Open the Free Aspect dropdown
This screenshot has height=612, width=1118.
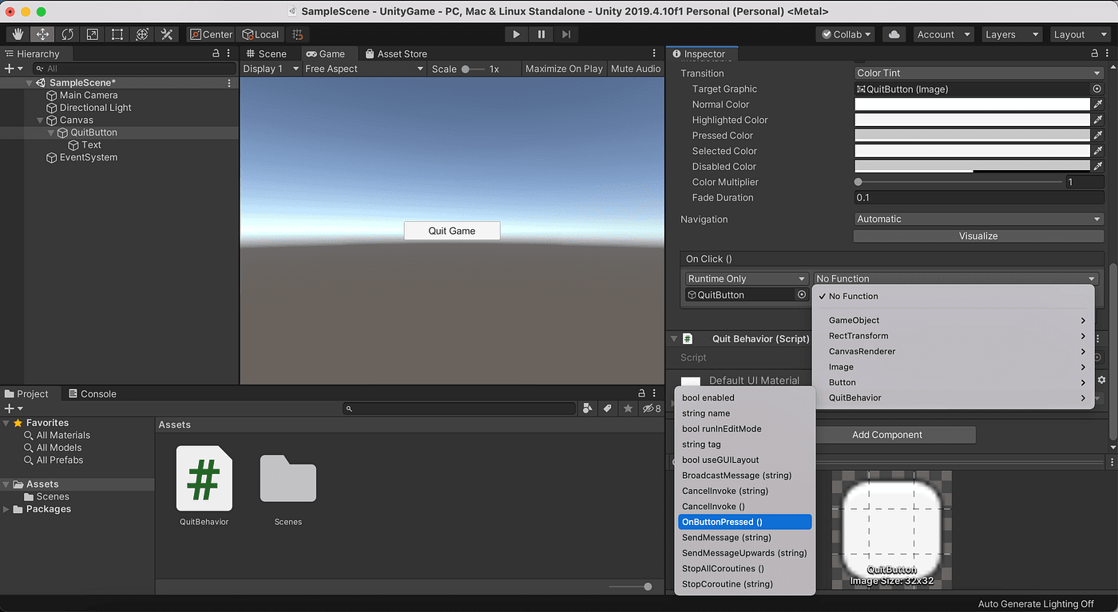(364, 69)
